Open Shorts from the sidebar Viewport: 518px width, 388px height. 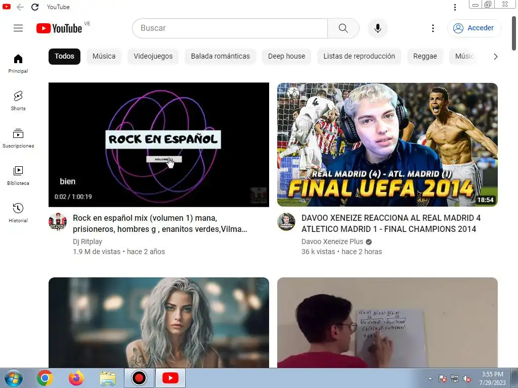pos(18,101)
